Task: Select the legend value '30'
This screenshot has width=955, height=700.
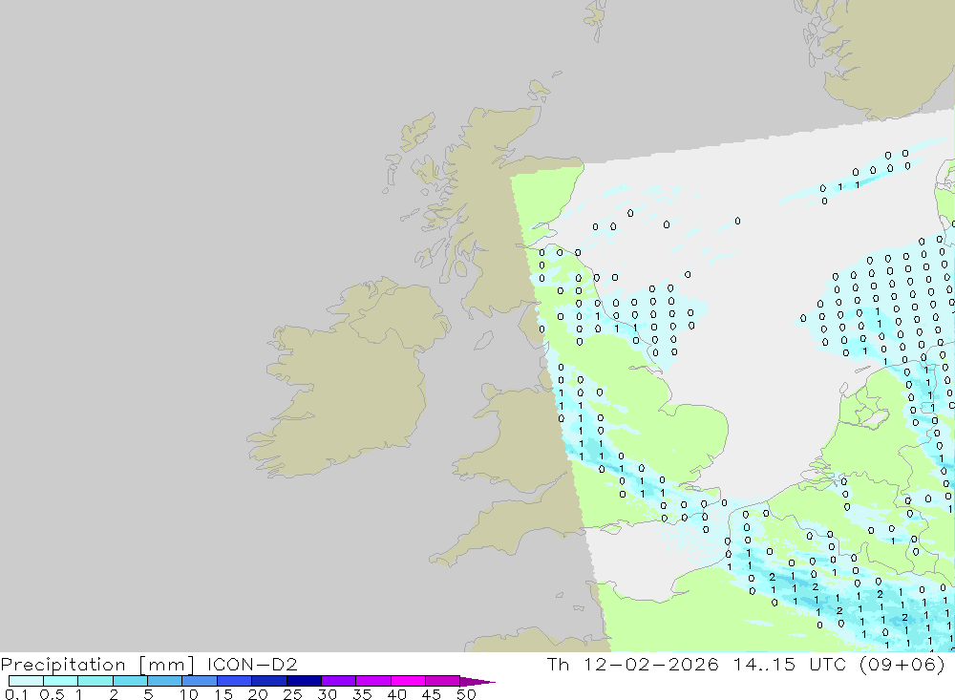Action: [327, 694]
